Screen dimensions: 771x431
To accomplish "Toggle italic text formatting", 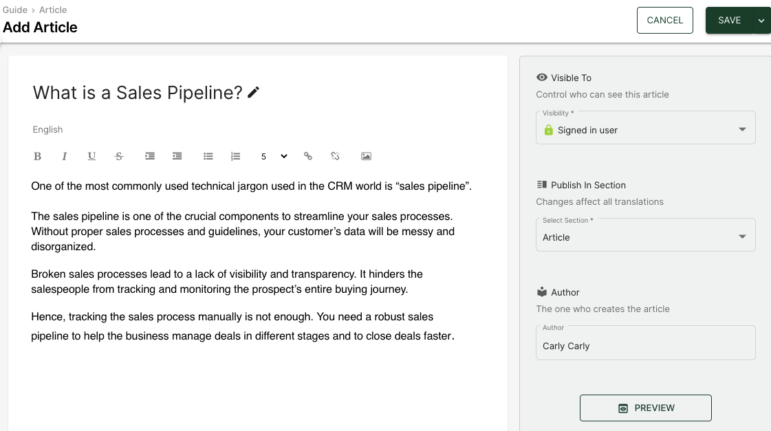I will pos(64,156).
